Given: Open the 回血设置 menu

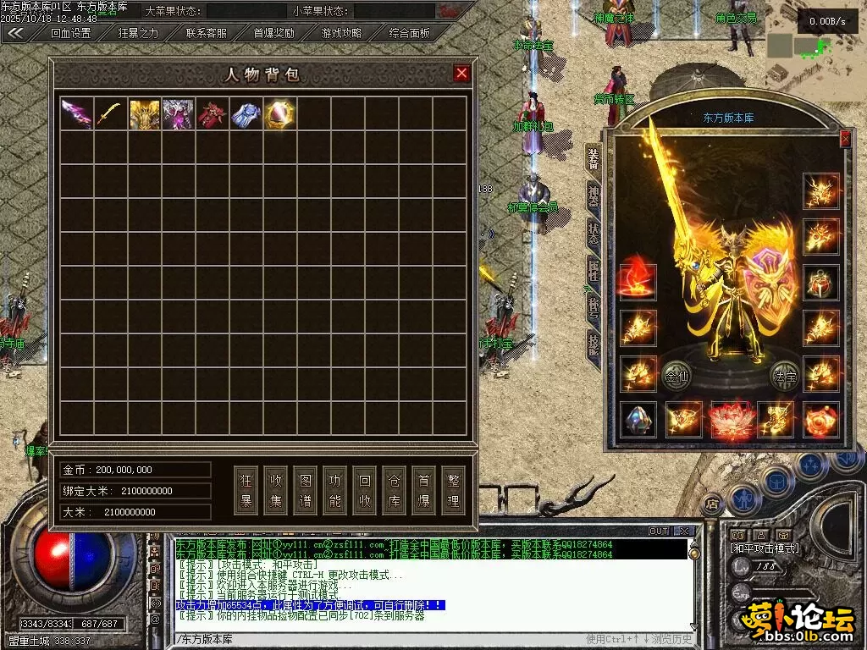Looking at the screenshot, I should (70, 33).
